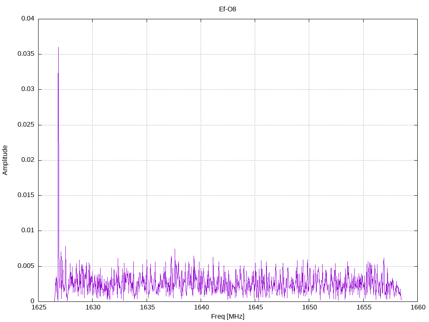Click the tip of the tallest spectrum spike
The width and height of the screenshot is (429, 322).
[58, 47]
